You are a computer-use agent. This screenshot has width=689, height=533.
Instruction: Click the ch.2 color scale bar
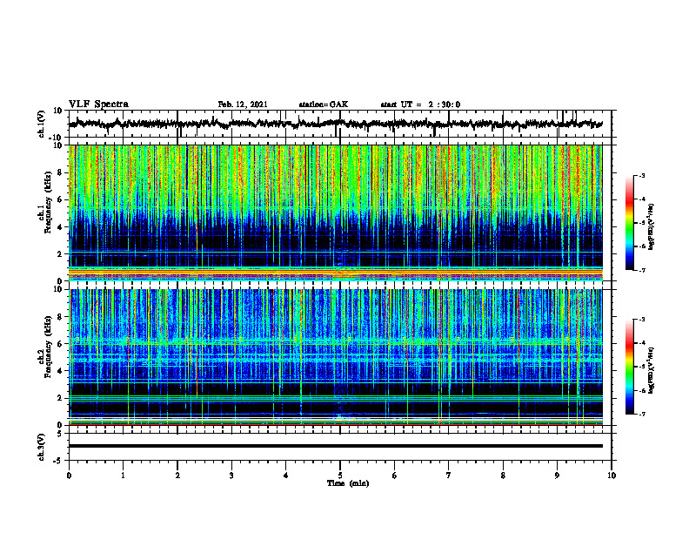(x=630, y=367)
